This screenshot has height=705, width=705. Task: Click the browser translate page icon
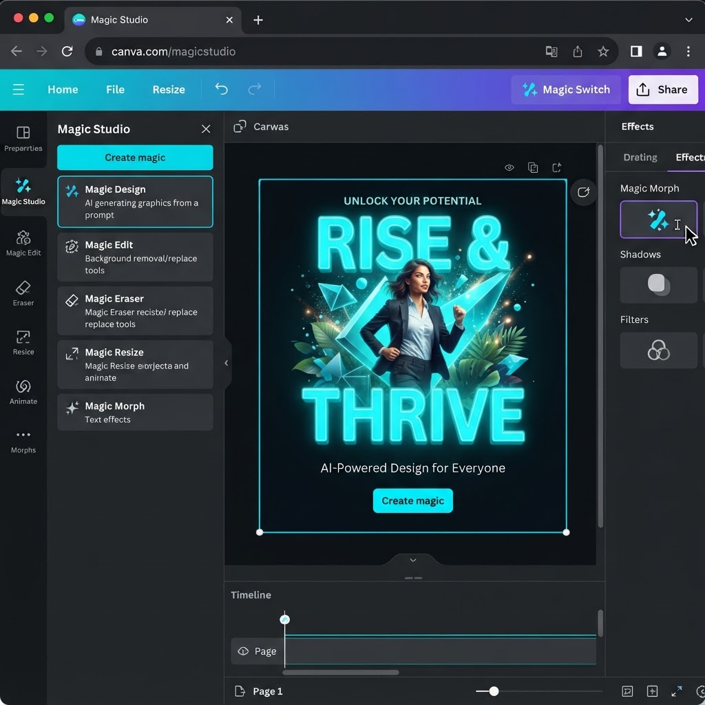[551, 51]
